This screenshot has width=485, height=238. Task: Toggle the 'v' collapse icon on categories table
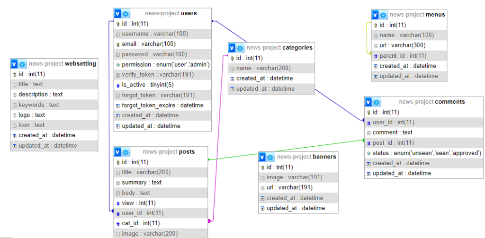[x=232, y=48]
